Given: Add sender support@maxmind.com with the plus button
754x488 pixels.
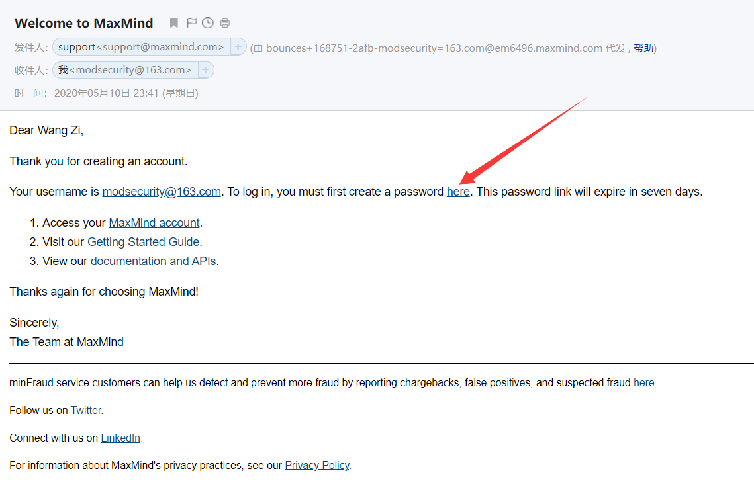Looking at the screenshot, I should coord(238,46).
